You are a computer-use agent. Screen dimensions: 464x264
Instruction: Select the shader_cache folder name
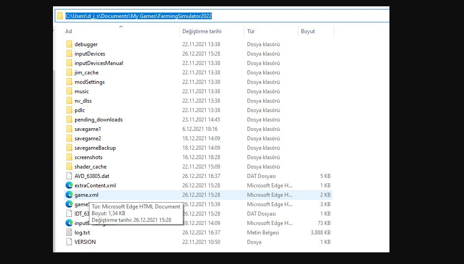tap(90, 167)
